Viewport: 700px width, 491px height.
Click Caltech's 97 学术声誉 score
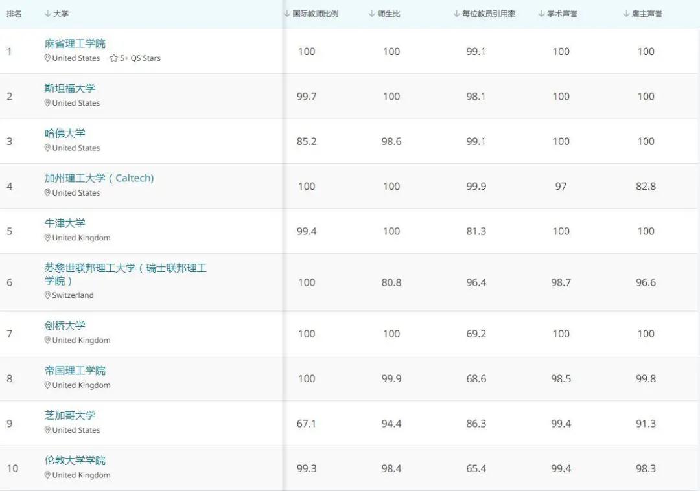pyautogui.click(x=561, y=187)
